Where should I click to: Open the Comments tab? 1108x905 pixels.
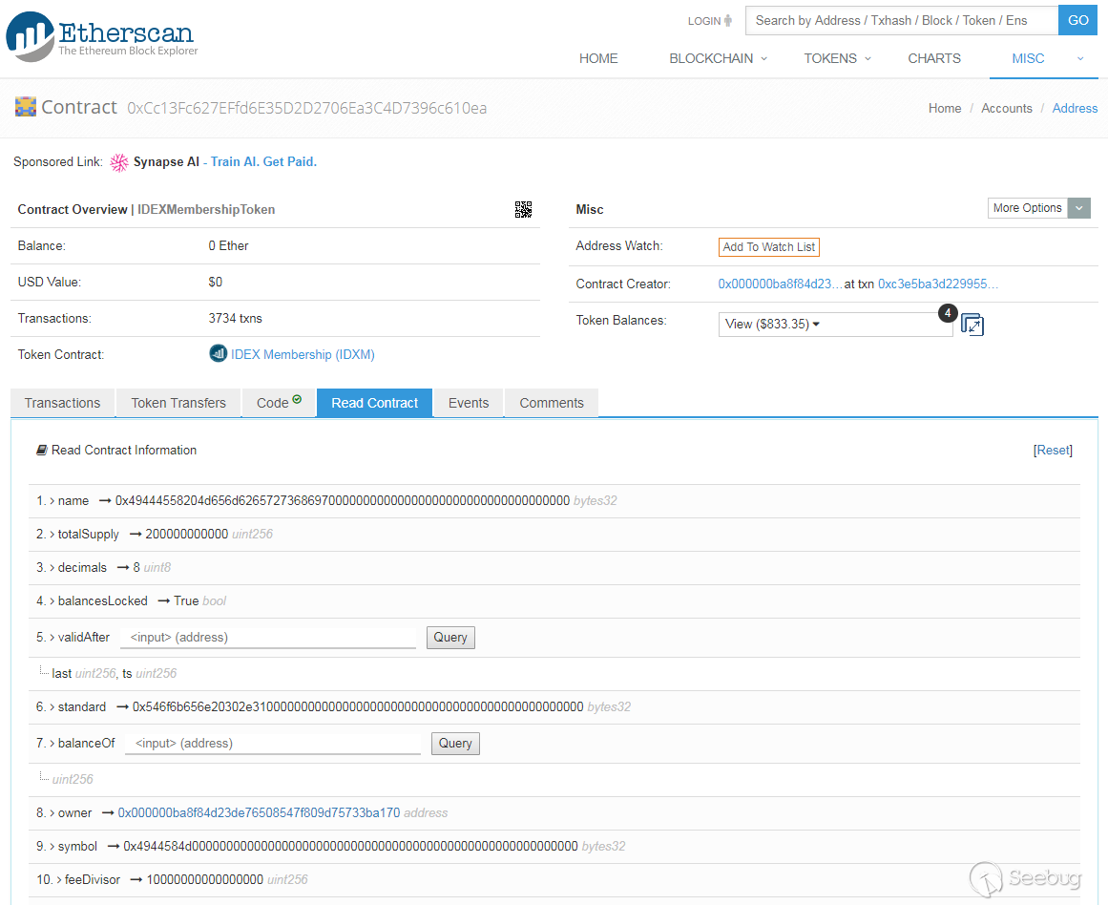[x=552, y=403]
